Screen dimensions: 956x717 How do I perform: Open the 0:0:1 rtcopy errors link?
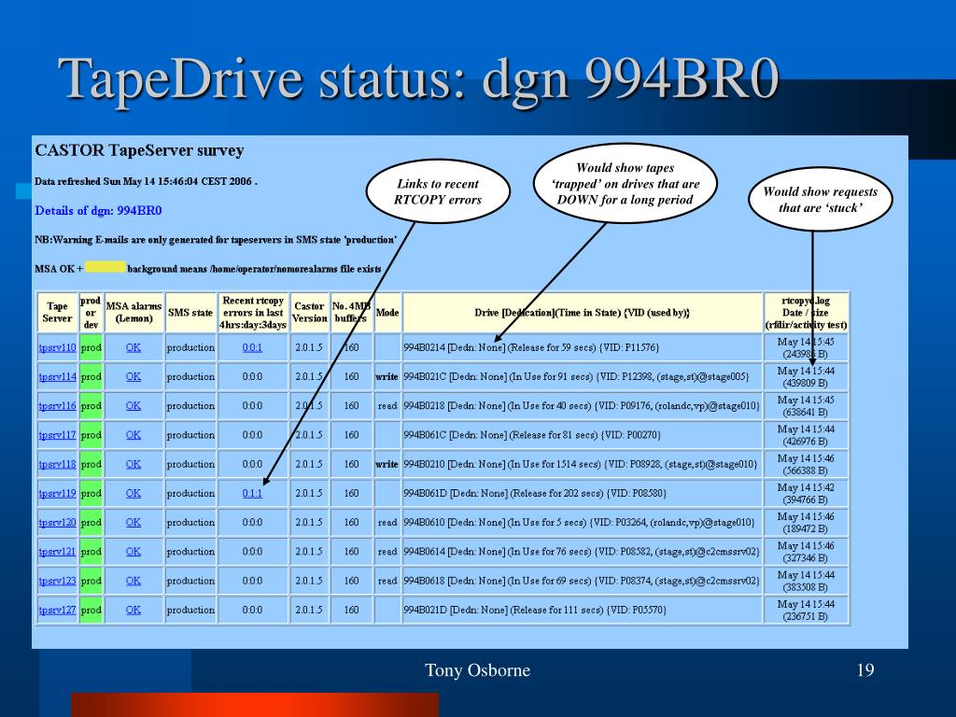(252, 347)
